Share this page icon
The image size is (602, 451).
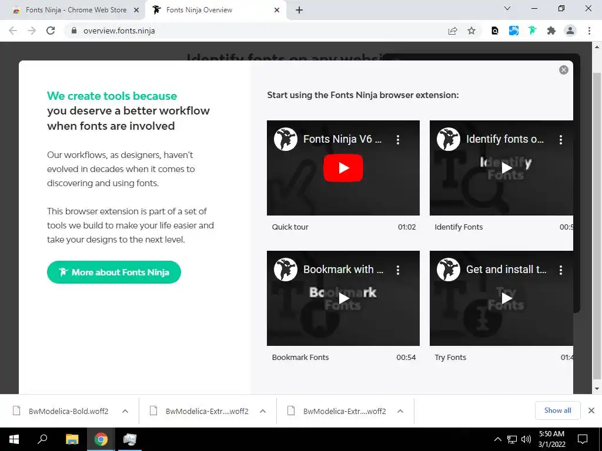click(x=453, y=31)
